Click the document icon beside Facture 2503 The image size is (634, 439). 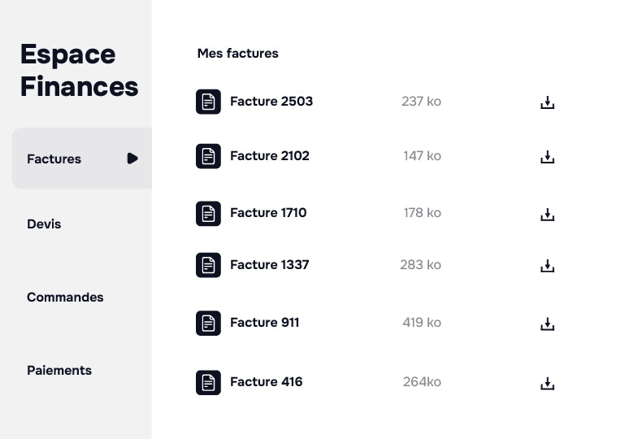click(x=208, y=102)
